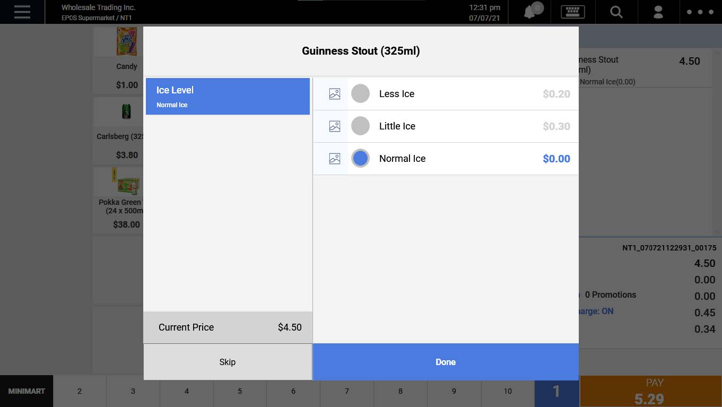Select the Little Ice radio option
Viewport: 722px width, 407px height.
coord(360,126)
